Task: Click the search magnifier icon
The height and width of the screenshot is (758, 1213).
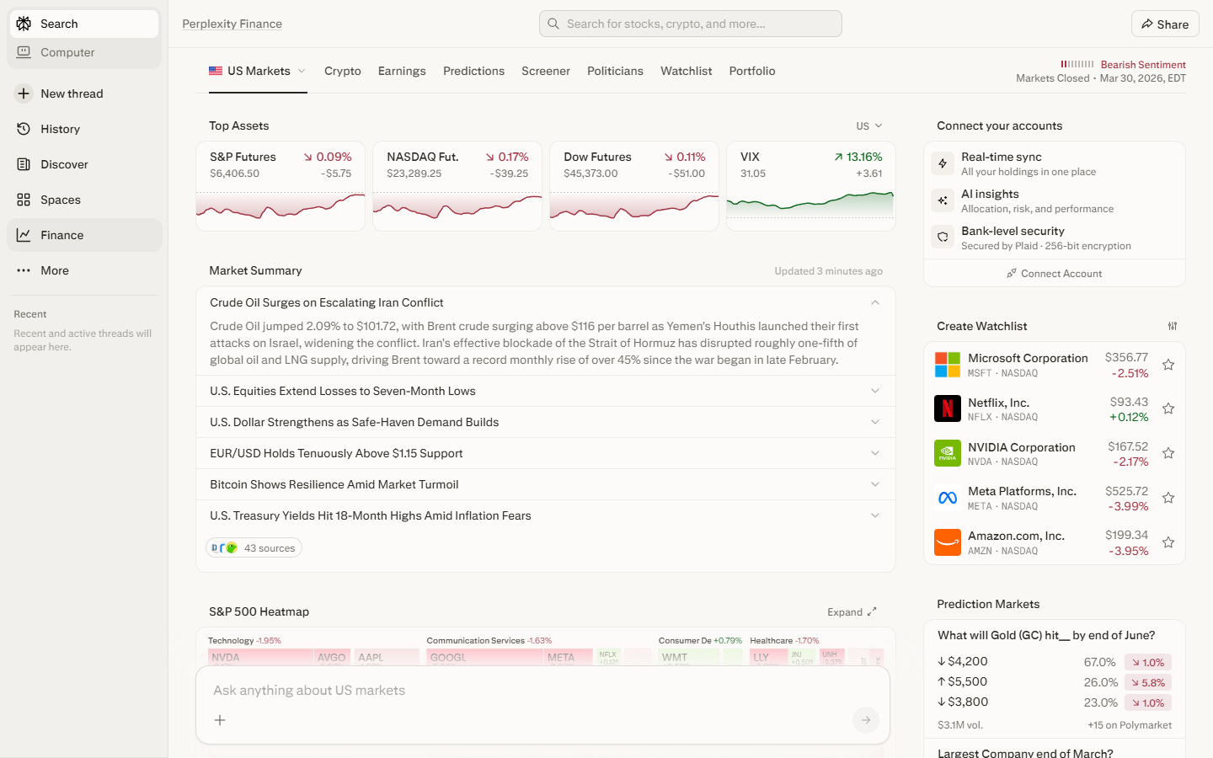Action: (x=553, y=24)
